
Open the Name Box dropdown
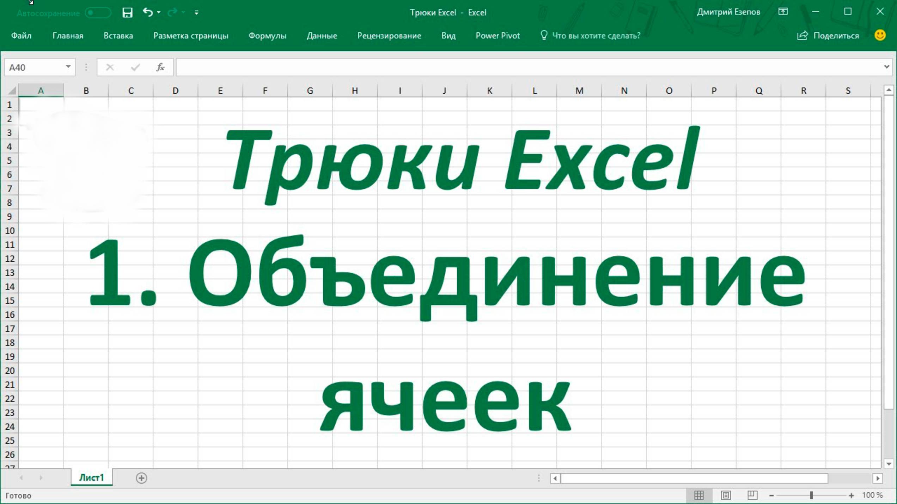click(68, 67)
